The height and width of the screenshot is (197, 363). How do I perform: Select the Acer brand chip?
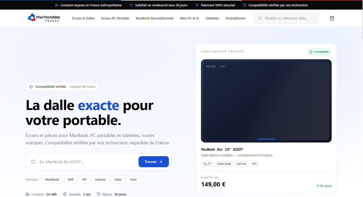(133, 179)
